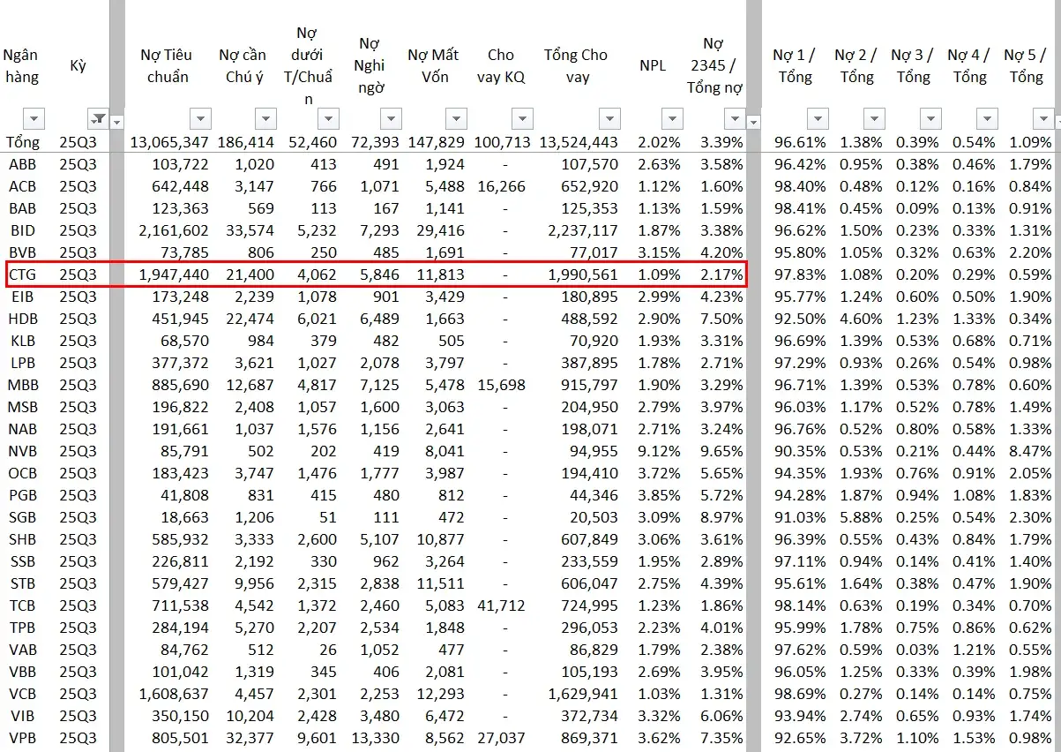Open the Nợ 3 / Tổng filter arrow
This screenshot has height=752, width=1061.
[930, 118]
